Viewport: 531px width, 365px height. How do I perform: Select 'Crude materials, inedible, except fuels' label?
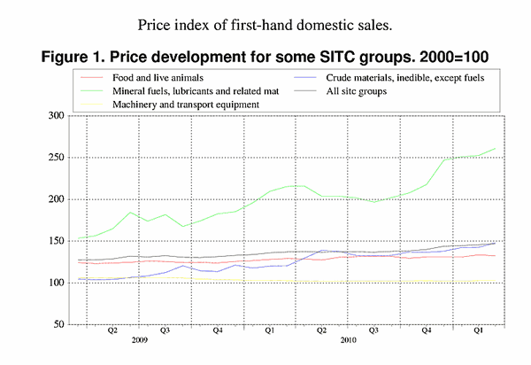pos(405,78)
